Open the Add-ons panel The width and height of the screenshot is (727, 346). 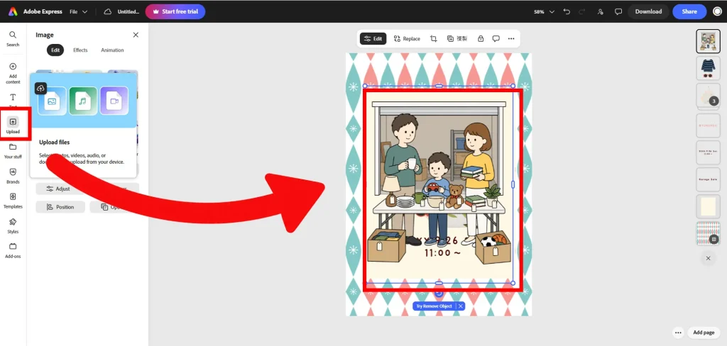click(x=13, y=250)
